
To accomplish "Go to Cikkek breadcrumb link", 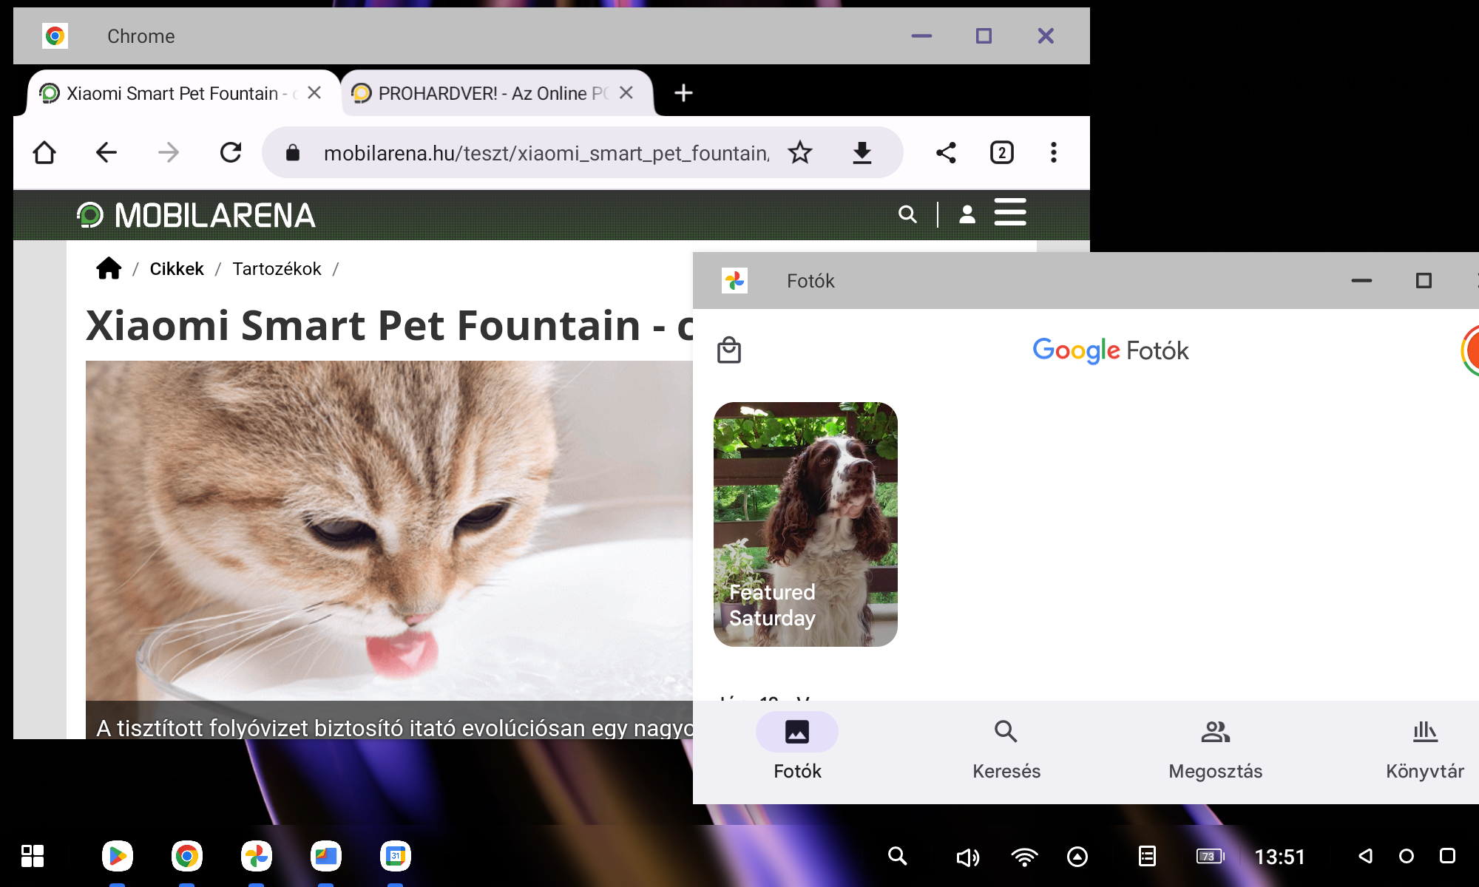I will tap(176, 269).
